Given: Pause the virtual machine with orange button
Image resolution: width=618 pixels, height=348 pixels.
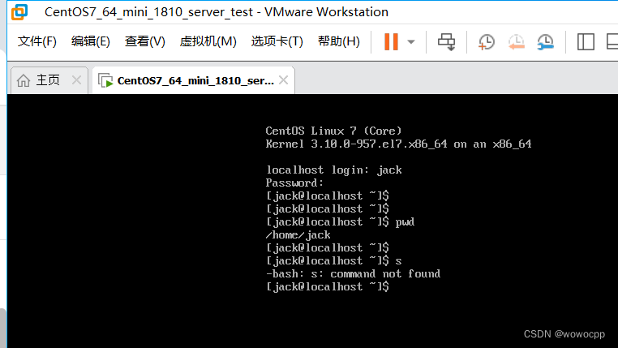Looking at the screenshot, I should point(391,41).
